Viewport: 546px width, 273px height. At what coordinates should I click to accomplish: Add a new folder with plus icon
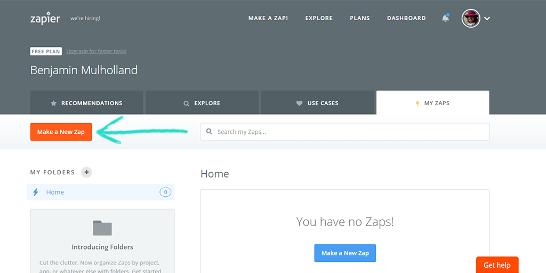pos(86,172)
